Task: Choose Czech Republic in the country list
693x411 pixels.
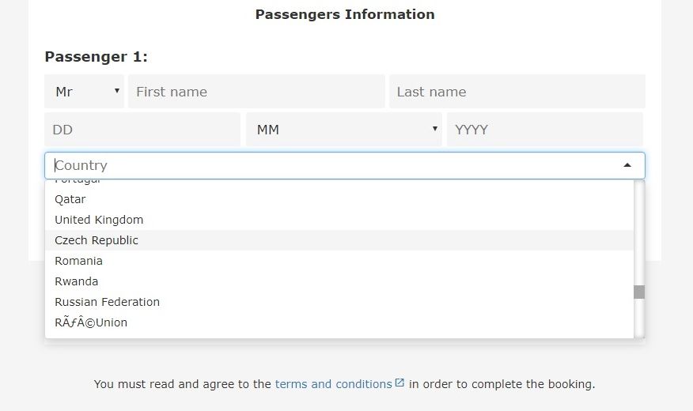Action: tap(339, 240)
